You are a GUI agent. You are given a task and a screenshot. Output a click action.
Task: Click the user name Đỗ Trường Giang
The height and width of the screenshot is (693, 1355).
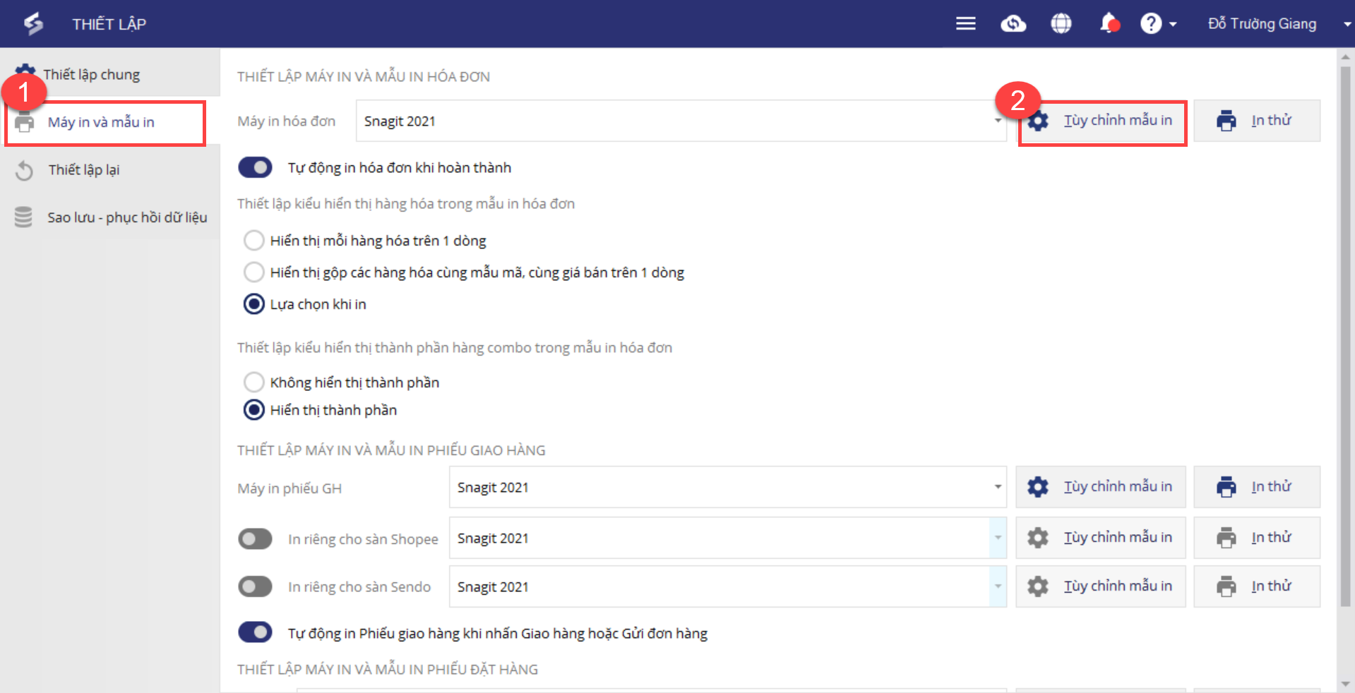1262,24
